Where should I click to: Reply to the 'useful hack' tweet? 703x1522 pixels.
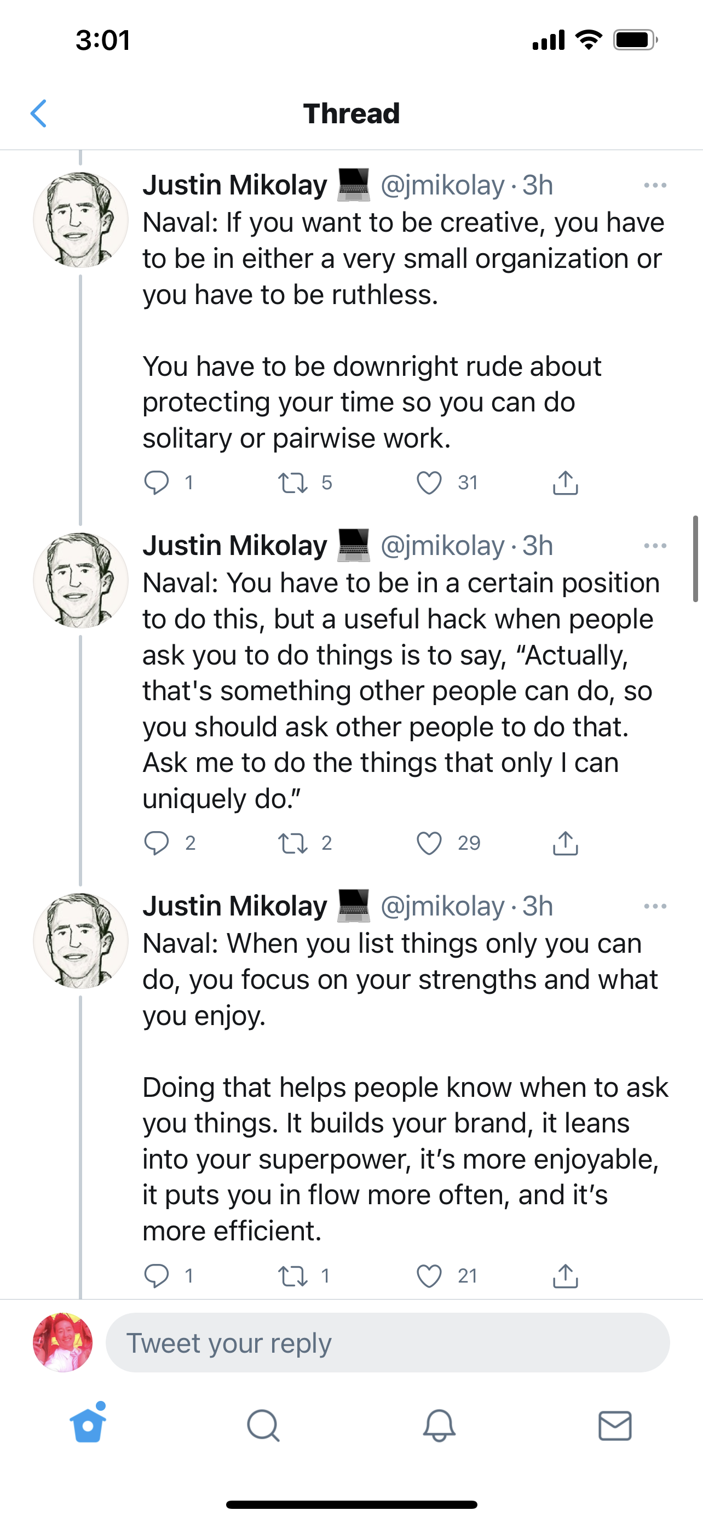coord(157,843)
